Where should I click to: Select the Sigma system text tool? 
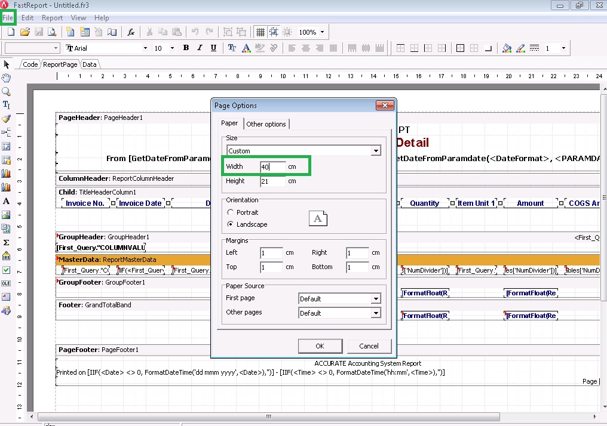tap(7, 242)
